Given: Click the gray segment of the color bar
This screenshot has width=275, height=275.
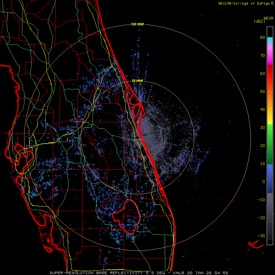Looking at the screenshot, I should (x=270, y=217).
